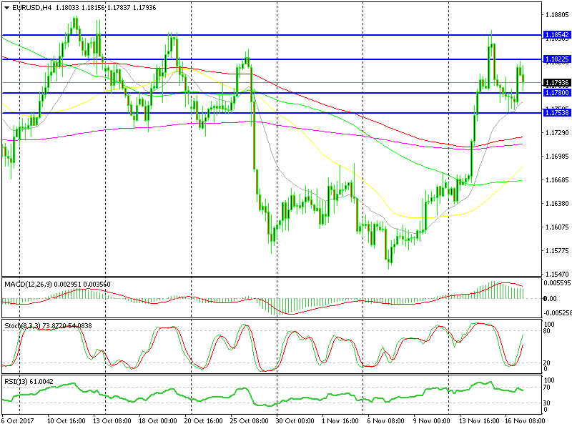Select the 1.15775 price axis value
The width and height of the screenshot is (572, 429).
click(557, 251)
